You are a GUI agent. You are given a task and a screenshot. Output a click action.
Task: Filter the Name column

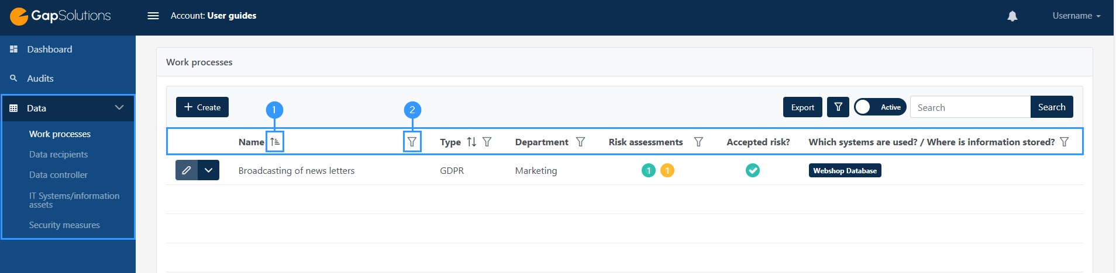(412, 142)
